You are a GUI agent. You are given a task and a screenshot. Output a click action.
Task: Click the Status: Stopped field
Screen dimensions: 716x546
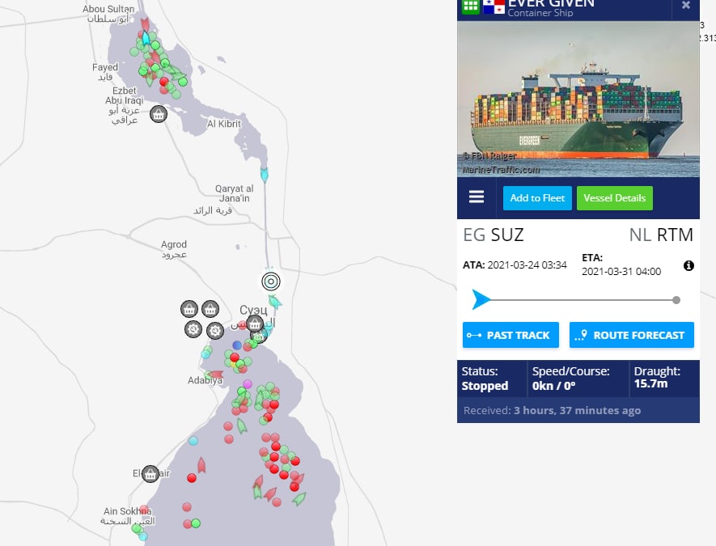pos(485,379)
